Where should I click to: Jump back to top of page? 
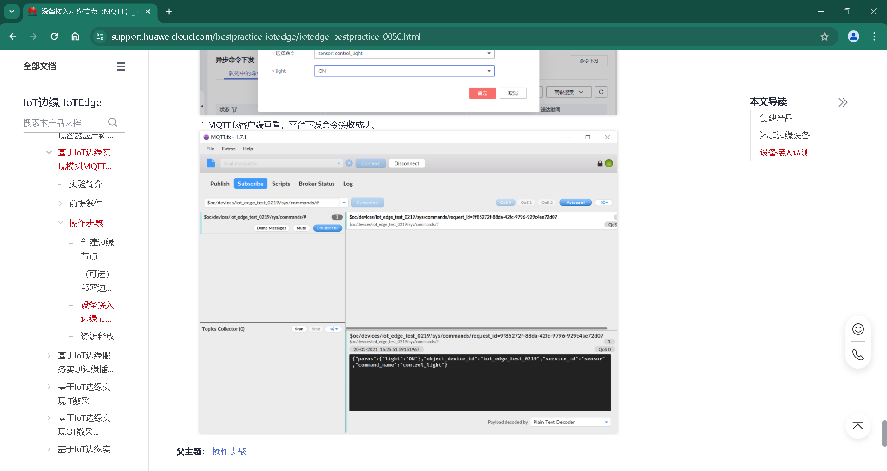click(858, 426)
